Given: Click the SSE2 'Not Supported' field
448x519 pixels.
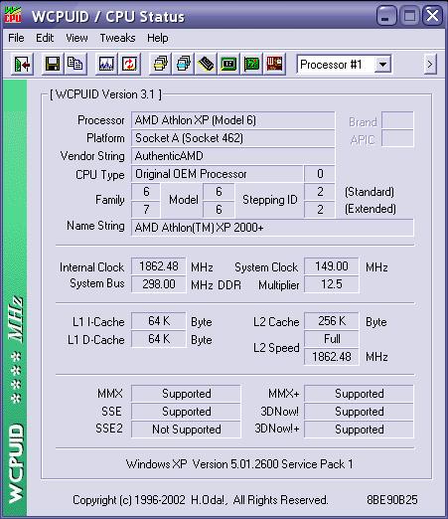Looking at the screenshot, I should [186, 430].
